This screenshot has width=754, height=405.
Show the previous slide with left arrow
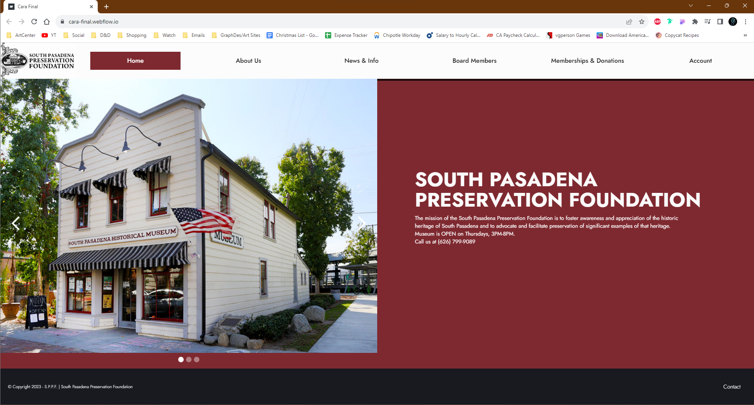pos(16,223)
